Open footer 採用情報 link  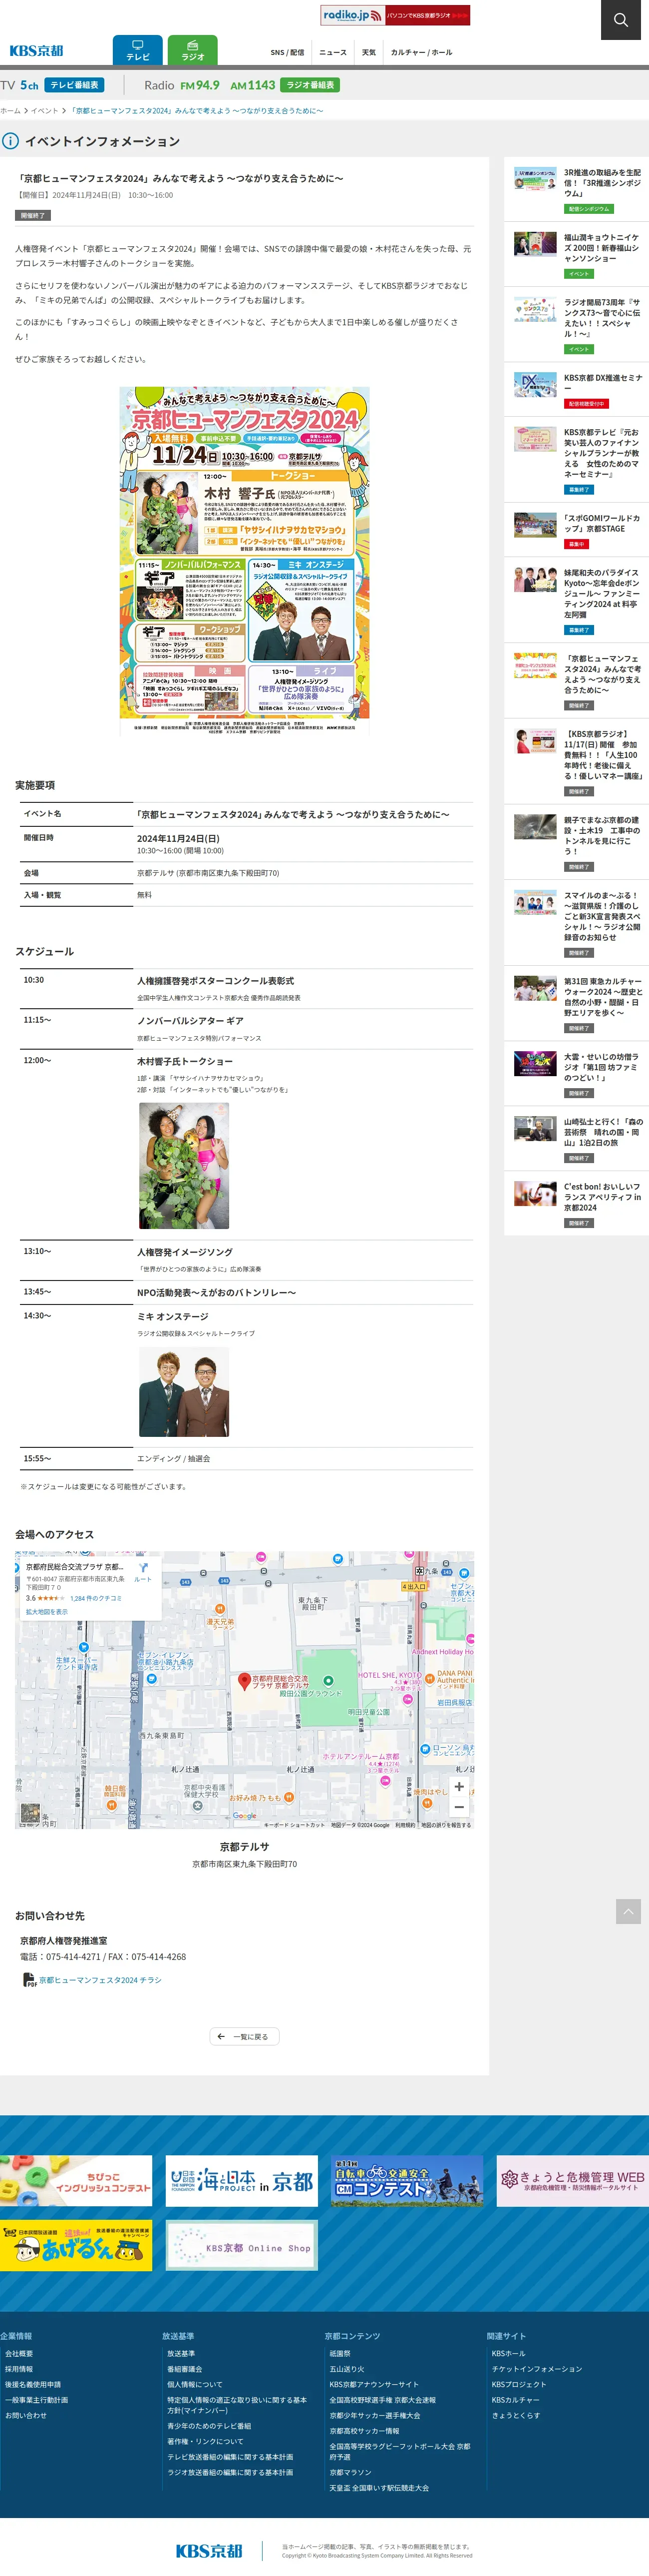click(19, 2369)
